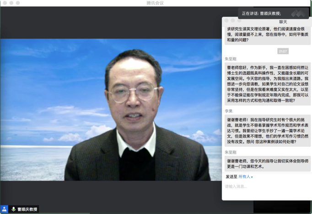Maximize the 腾讯会议 main window
Viewport: 312px width, 214px height.
pos(18,3)
